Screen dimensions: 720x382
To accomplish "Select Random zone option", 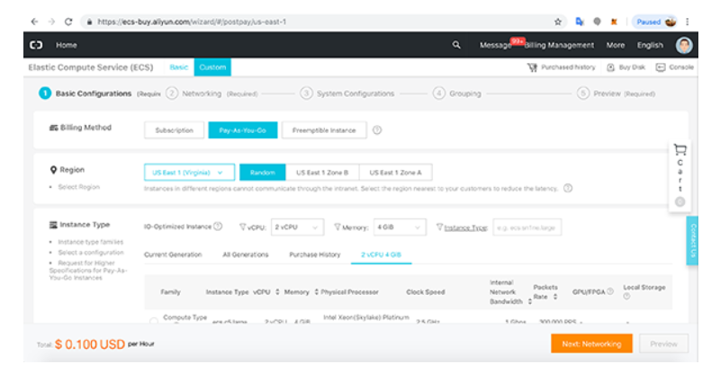I will [263, 173].
